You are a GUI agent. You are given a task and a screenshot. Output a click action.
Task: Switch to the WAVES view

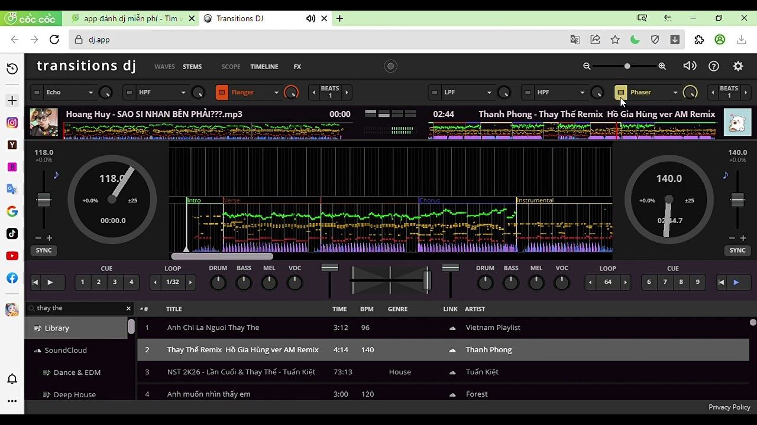(x=164, y=67)
